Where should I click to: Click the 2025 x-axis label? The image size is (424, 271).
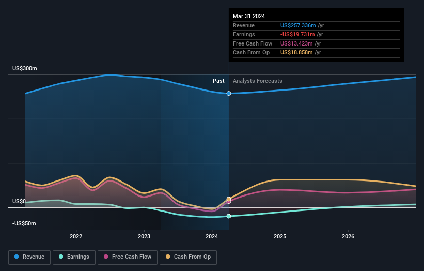[x=280, y=236]
